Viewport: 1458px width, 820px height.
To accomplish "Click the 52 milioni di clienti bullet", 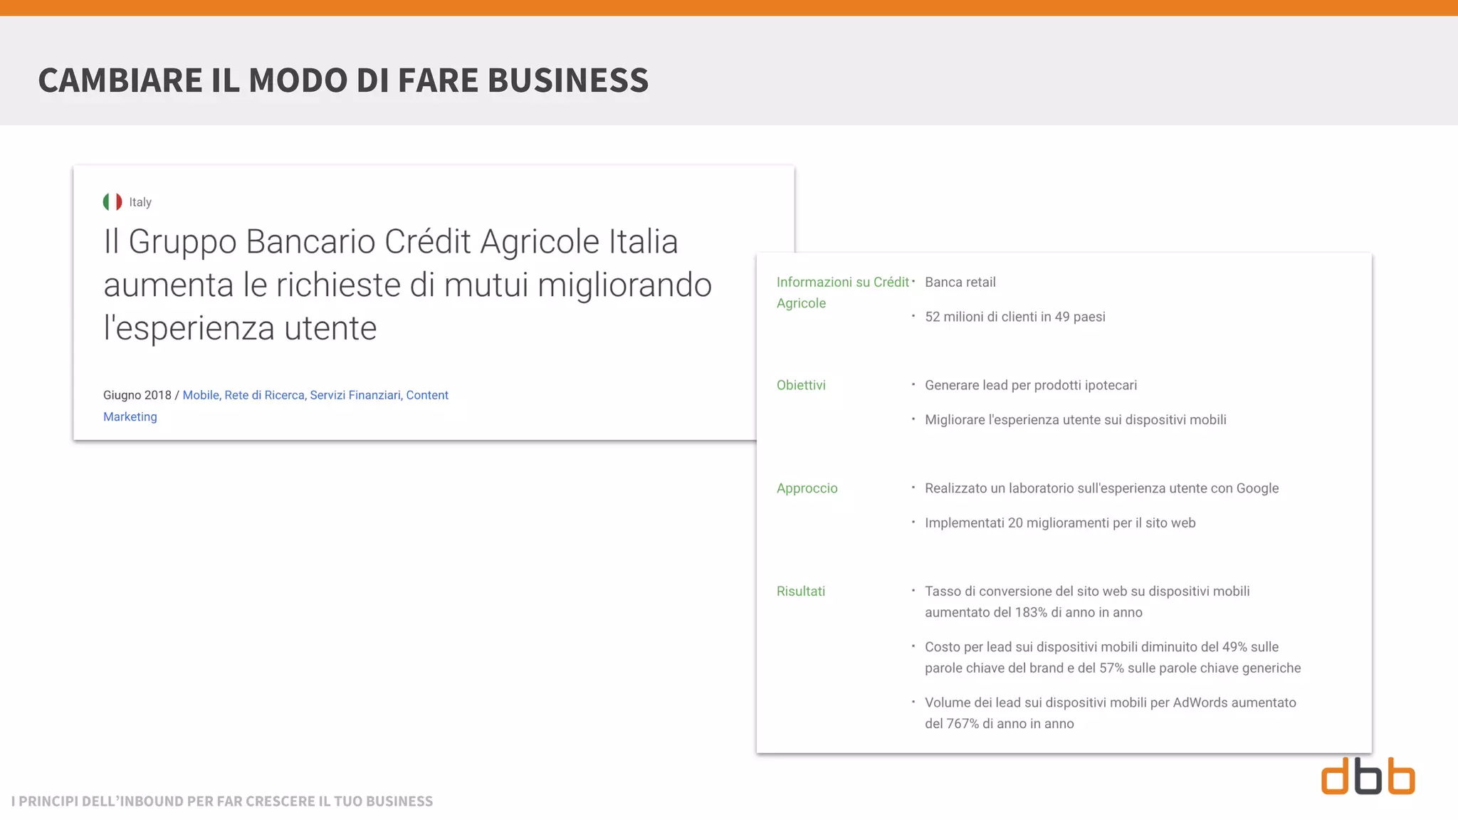I will point(1014,317).
